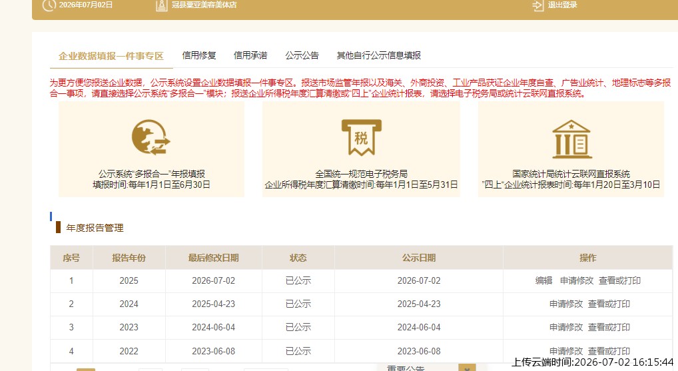Screen dimensions: 678x371
Task: Click 申请修改 for the 2022 report
Action: point(566,350)
